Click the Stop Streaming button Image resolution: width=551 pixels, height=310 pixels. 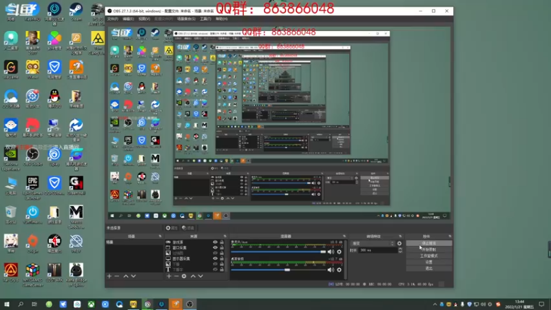click(429, 243)
